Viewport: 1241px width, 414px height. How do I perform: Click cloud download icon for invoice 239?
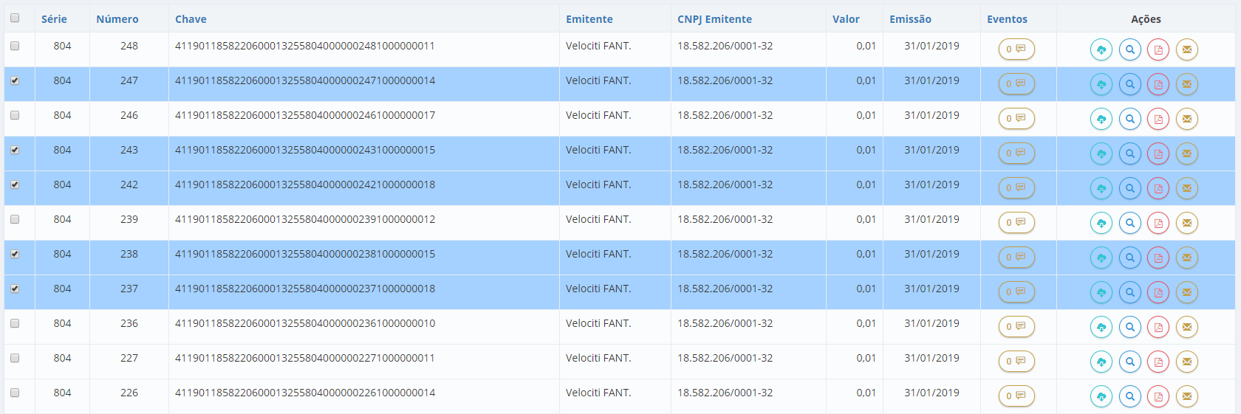1101,223
